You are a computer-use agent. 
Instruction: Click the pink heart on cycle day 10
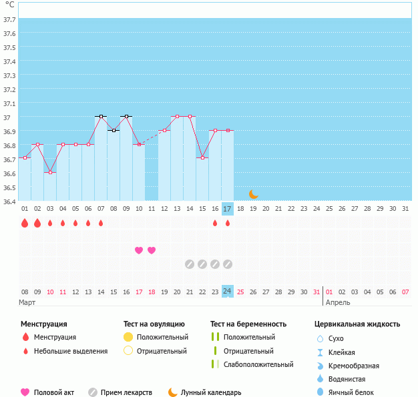click(x=139, y=250)
